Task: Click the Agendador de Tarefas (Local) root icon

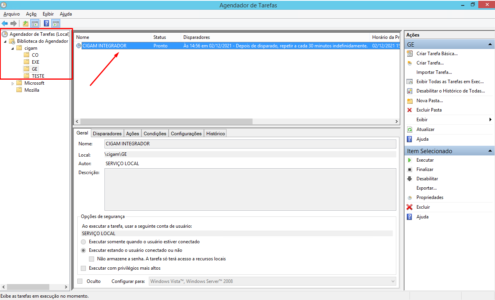Action: point(5,34)
